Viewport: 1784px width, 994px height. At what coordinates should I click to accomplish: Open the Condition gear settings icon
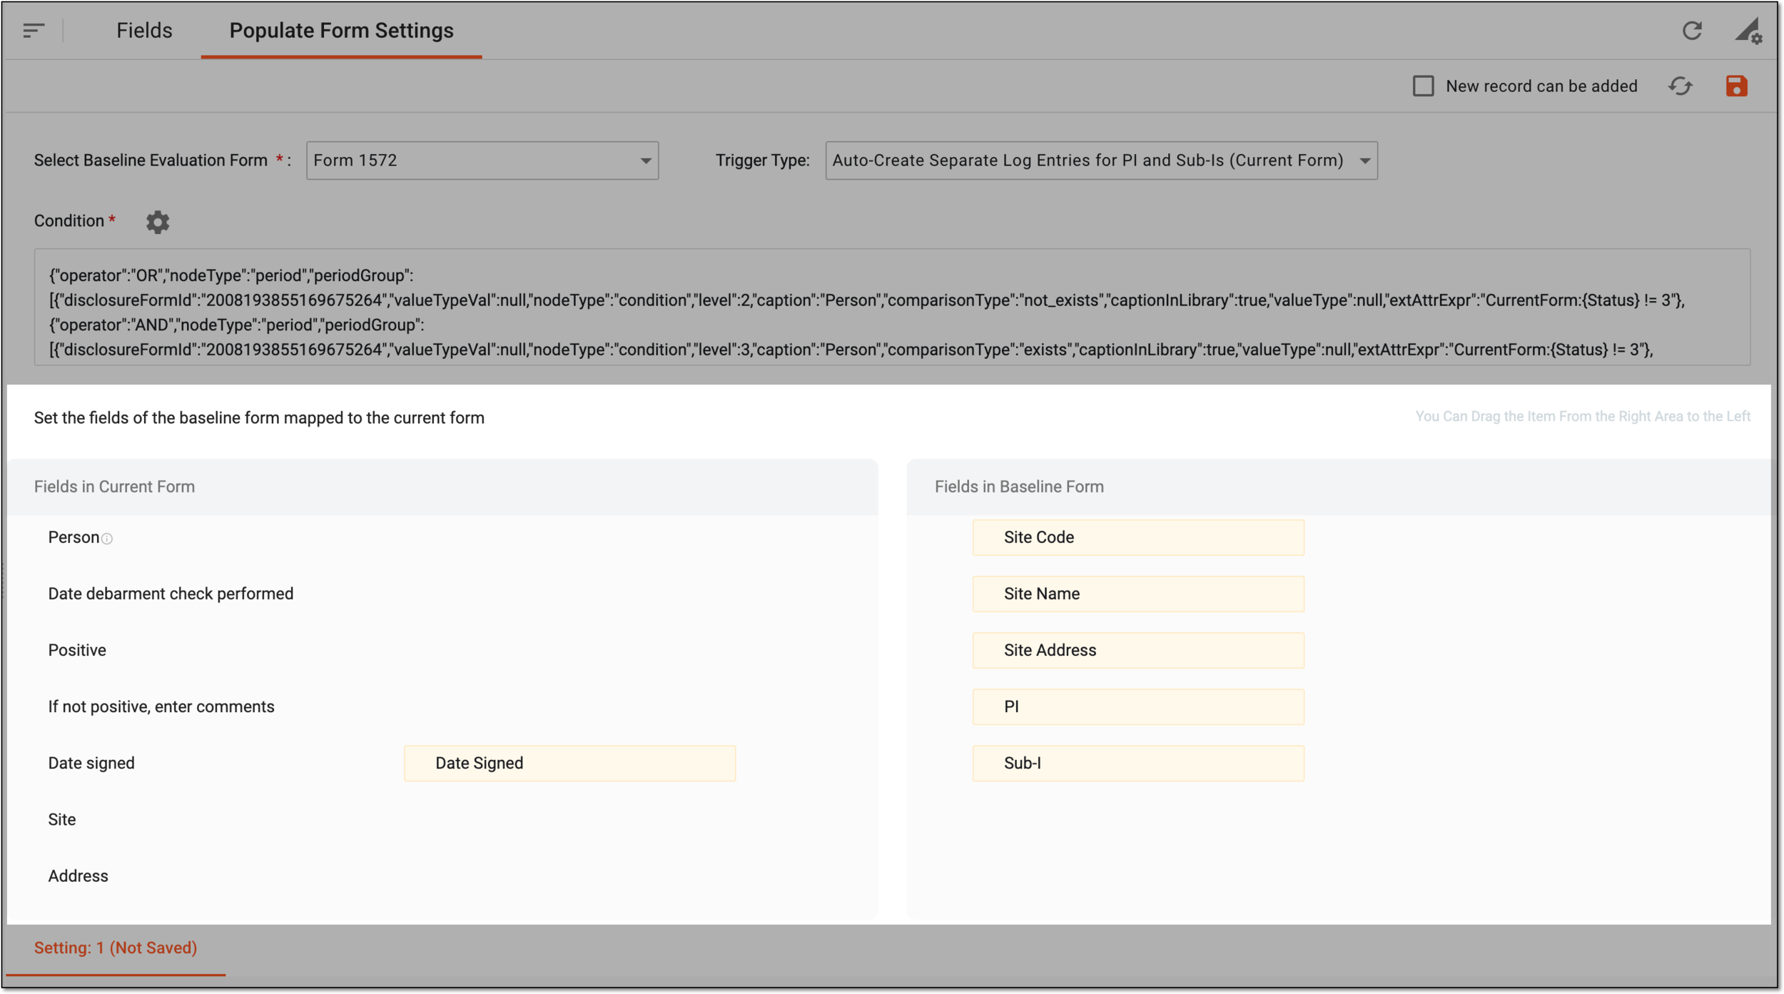click(158, 222)
